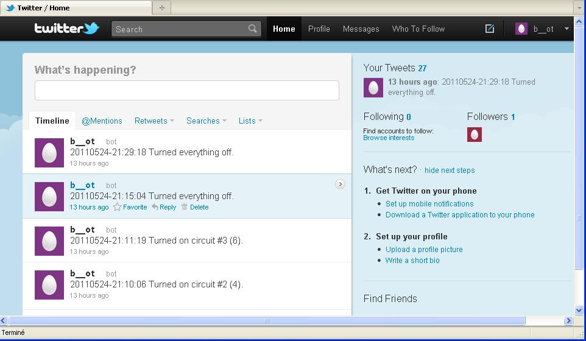
Task: Click the Reply link on 21:15:04 tweet
Action: tap(168, 207)
